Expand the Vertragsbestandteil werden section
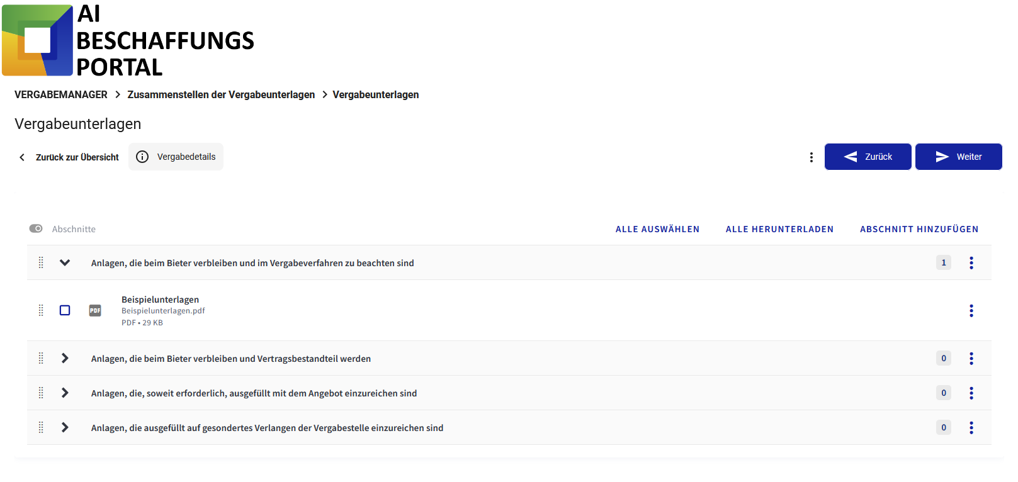Screen dimensions: 1018x482 click(x=65, y=359)
